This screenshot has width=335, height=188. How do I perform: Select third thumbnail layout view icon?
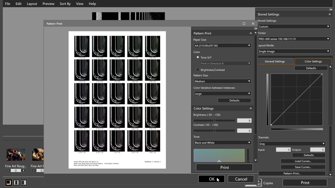click(24, 183)
